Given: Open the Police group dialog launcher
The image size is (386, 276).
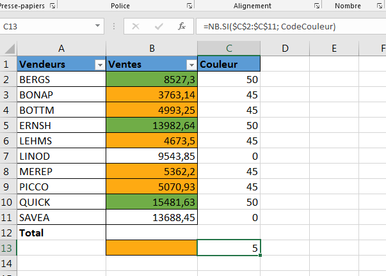Looking at the screenshot, I should (189, 6).
